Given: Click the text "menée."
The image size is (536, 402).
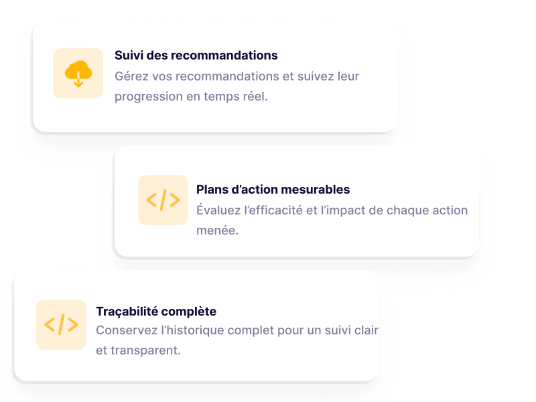Looking at the screenshot, I should [217, 230].
